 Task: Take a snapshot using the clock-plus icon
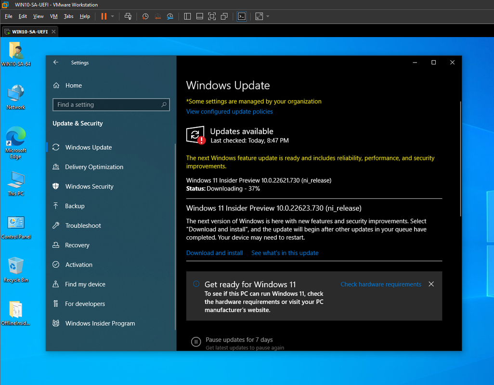(145, 16)
